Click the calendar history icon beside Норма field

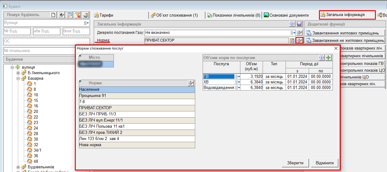[292, 40]
